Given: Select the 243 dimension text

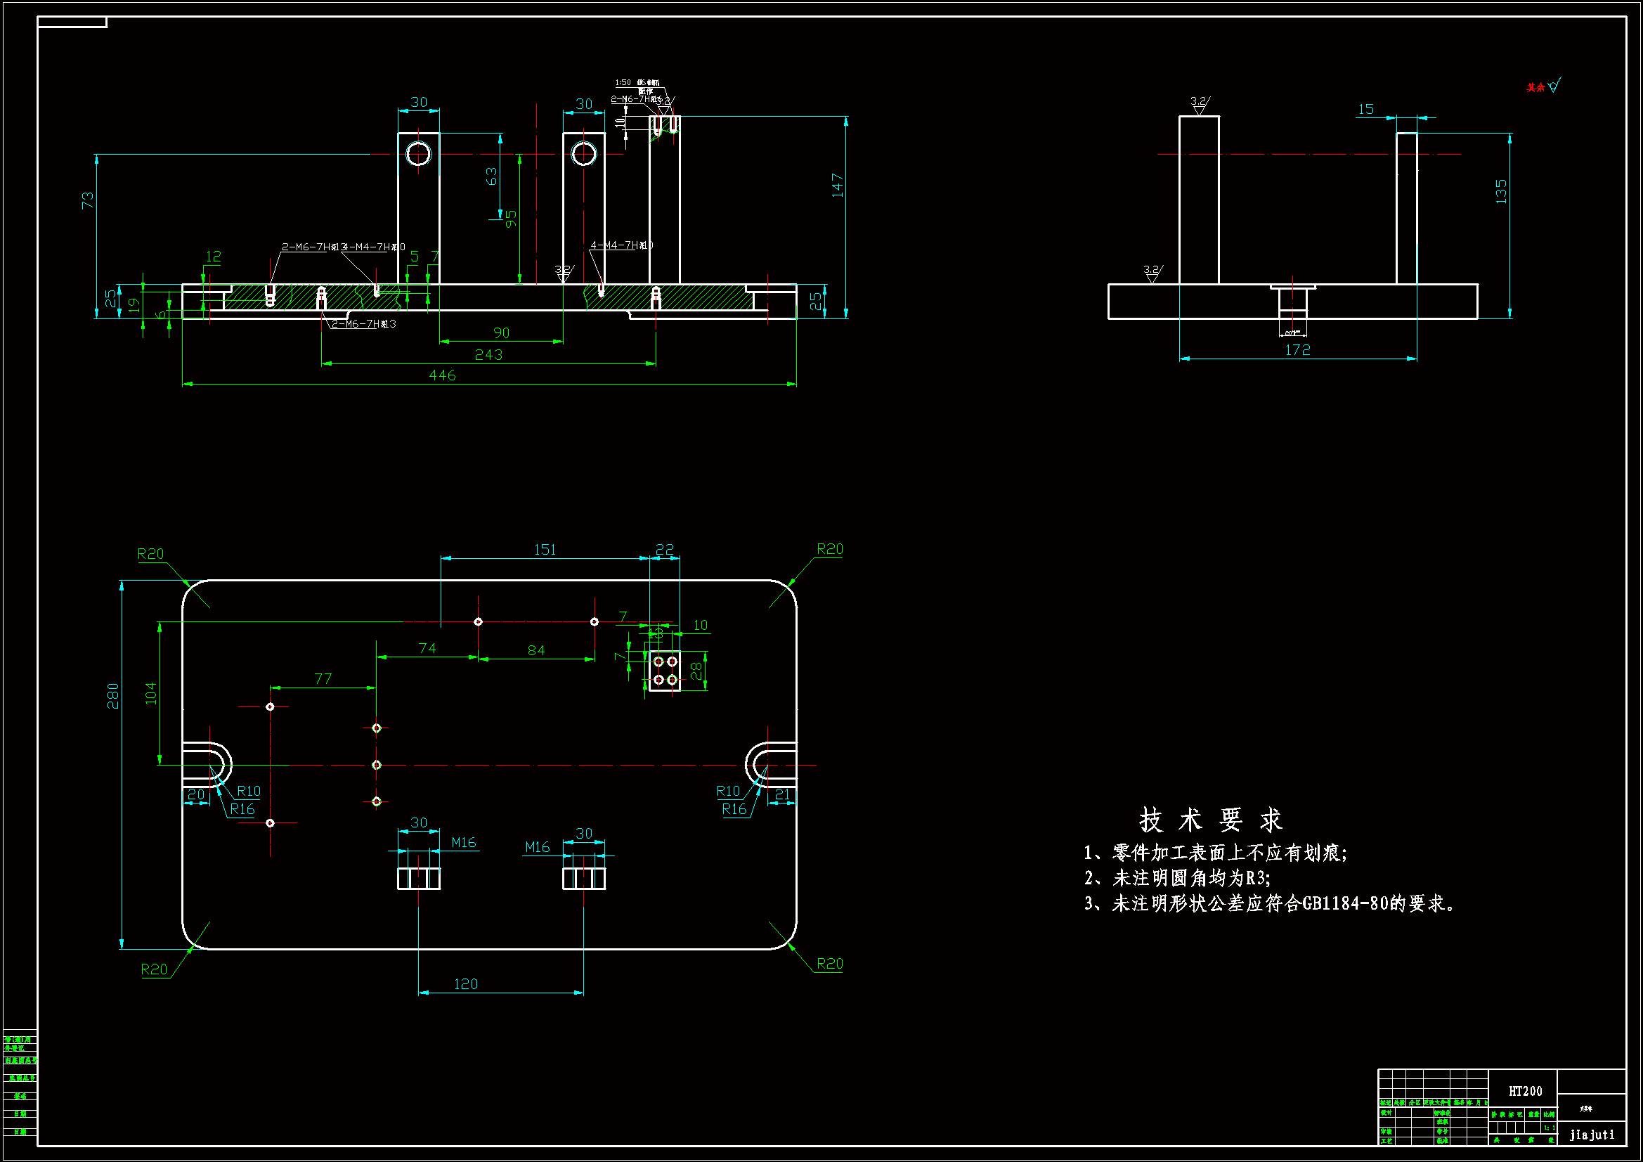Looking at the screenshot, I should tap(488, 355).
